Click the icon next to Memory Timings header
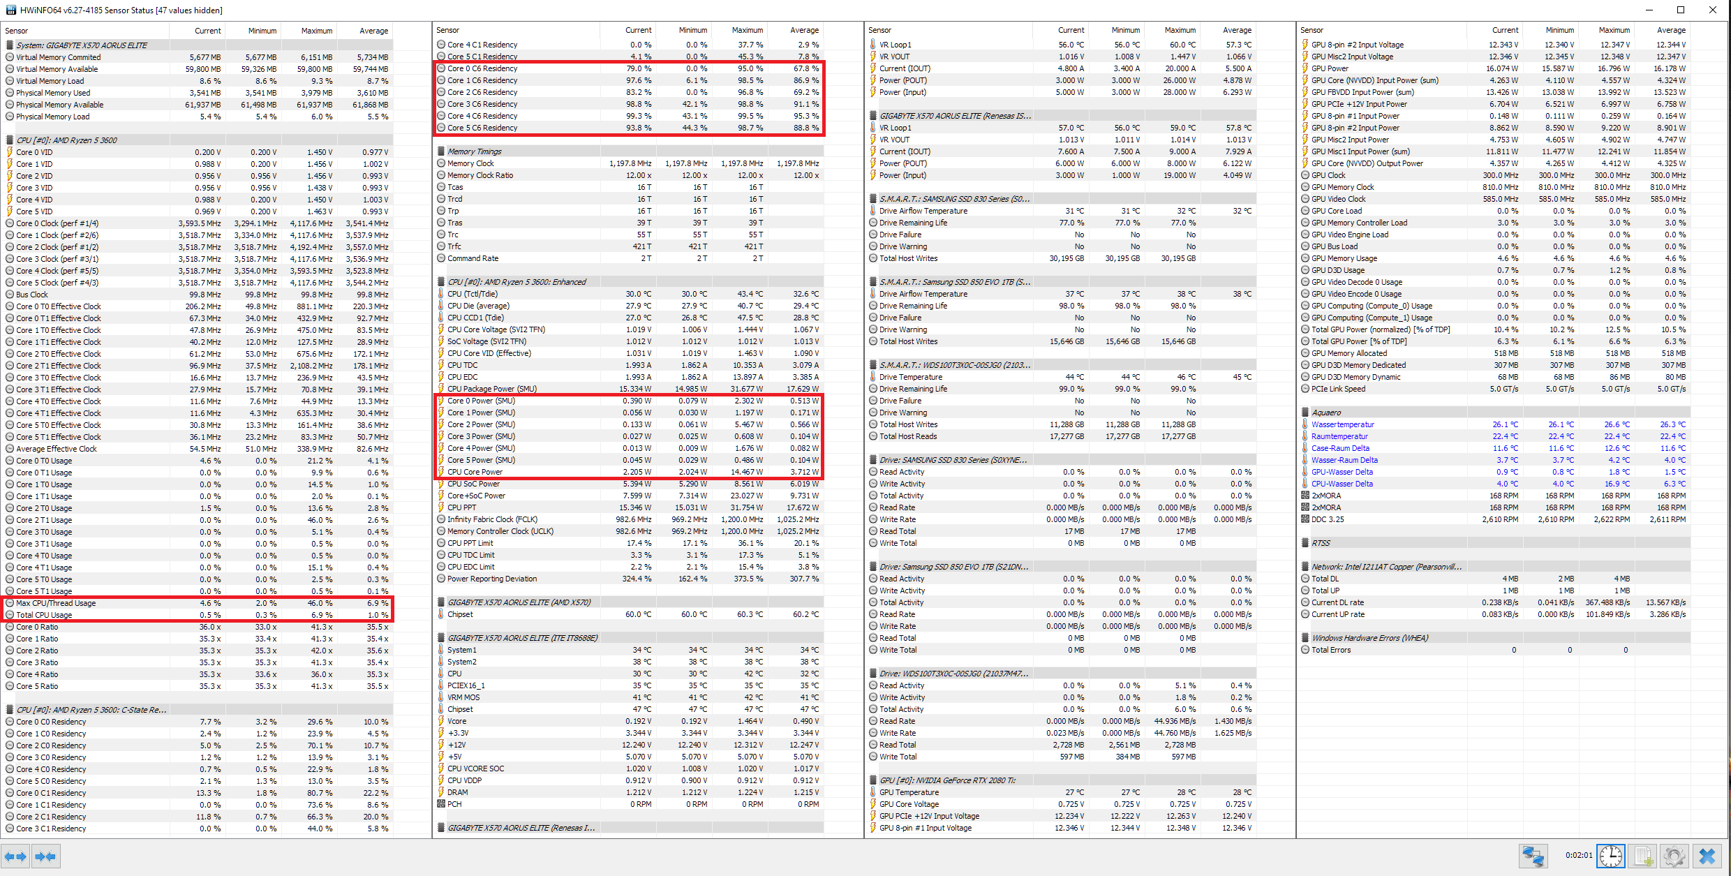 tap(441, 151)
